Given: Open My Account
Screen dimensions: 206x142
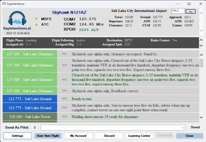Looking at the screenshot, I should [78, 136].
